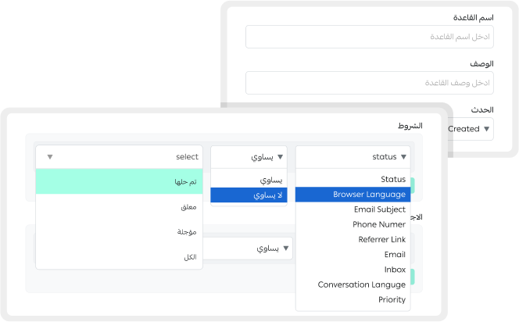Focus the rule description input field
519x322 pixels.
pos(370,83)
